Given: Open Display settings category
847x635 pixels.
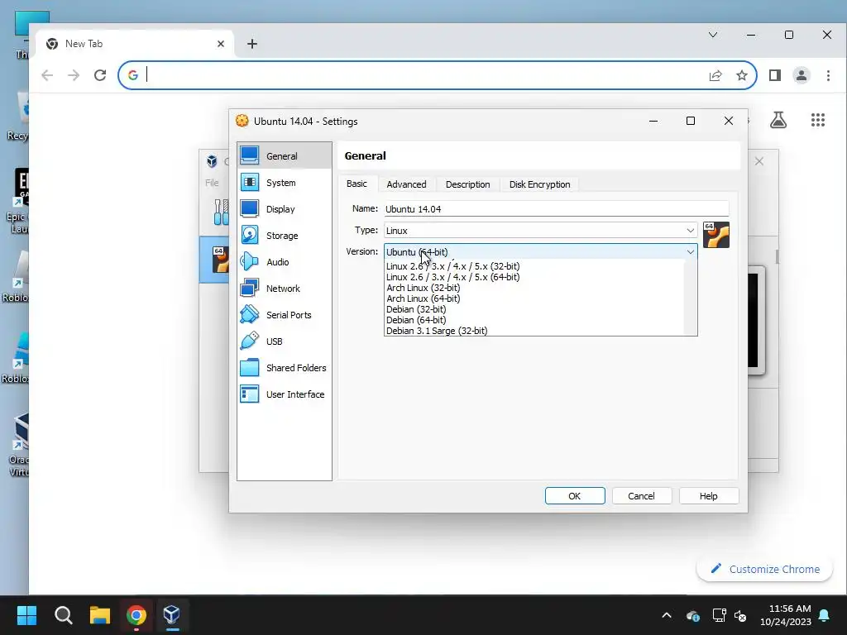Looking at the screenshot, I should [x=285, y=209].
